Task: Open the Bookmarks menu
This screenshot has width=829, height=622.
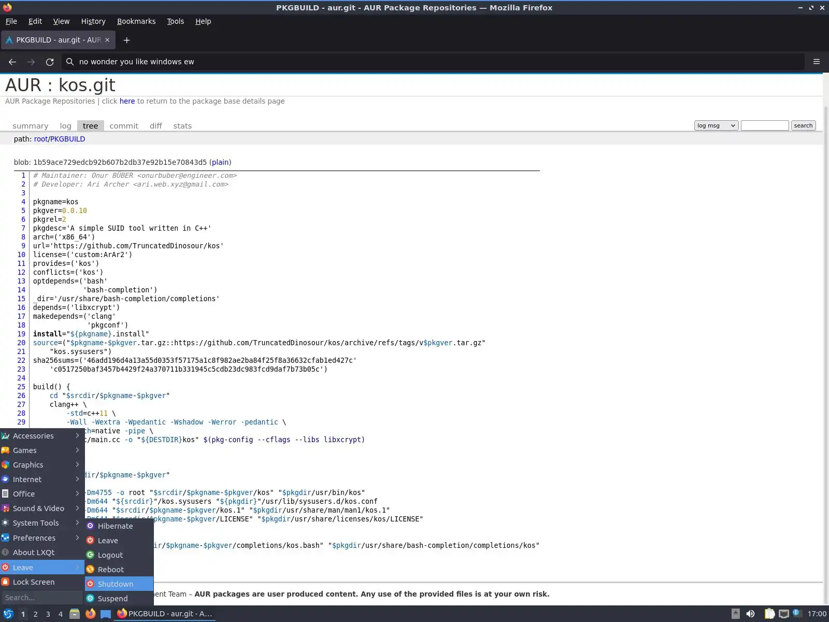Action: 136,21
